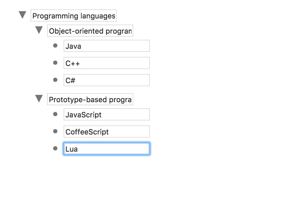Select the Object-oriented programming text field

tap(90, 31)
